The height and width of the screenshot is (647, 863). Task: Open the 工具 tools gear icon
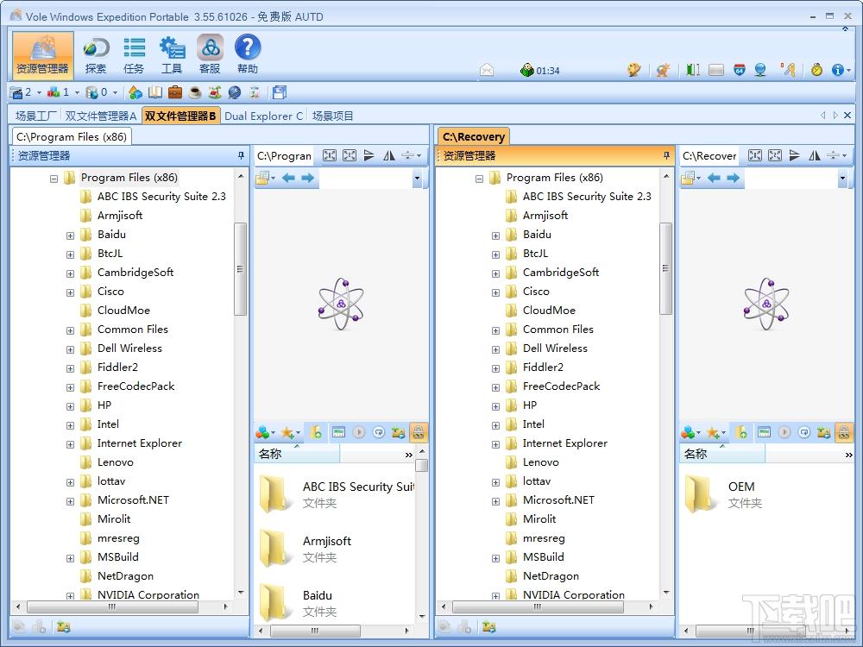172,55
